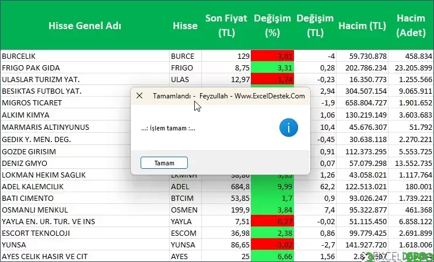Click the YAYLA EN. UR. TUR. VE INS cell

(x=85, y=221)
